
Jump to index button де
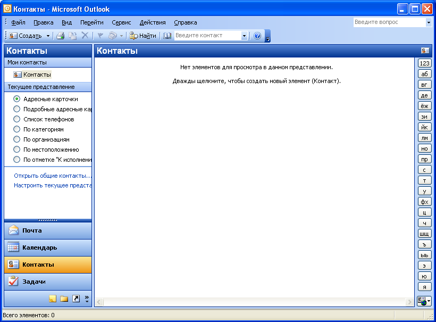tap(425, 95)
